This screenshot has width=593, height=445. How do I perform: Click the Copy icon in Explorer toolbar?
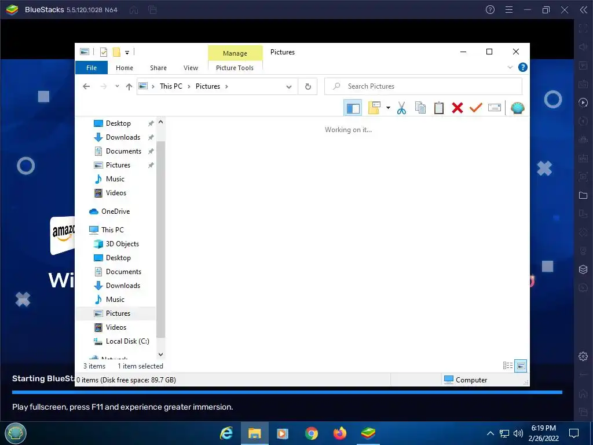(420, 108)
